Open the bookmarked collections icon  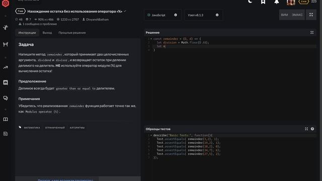(x=263, y=2)
